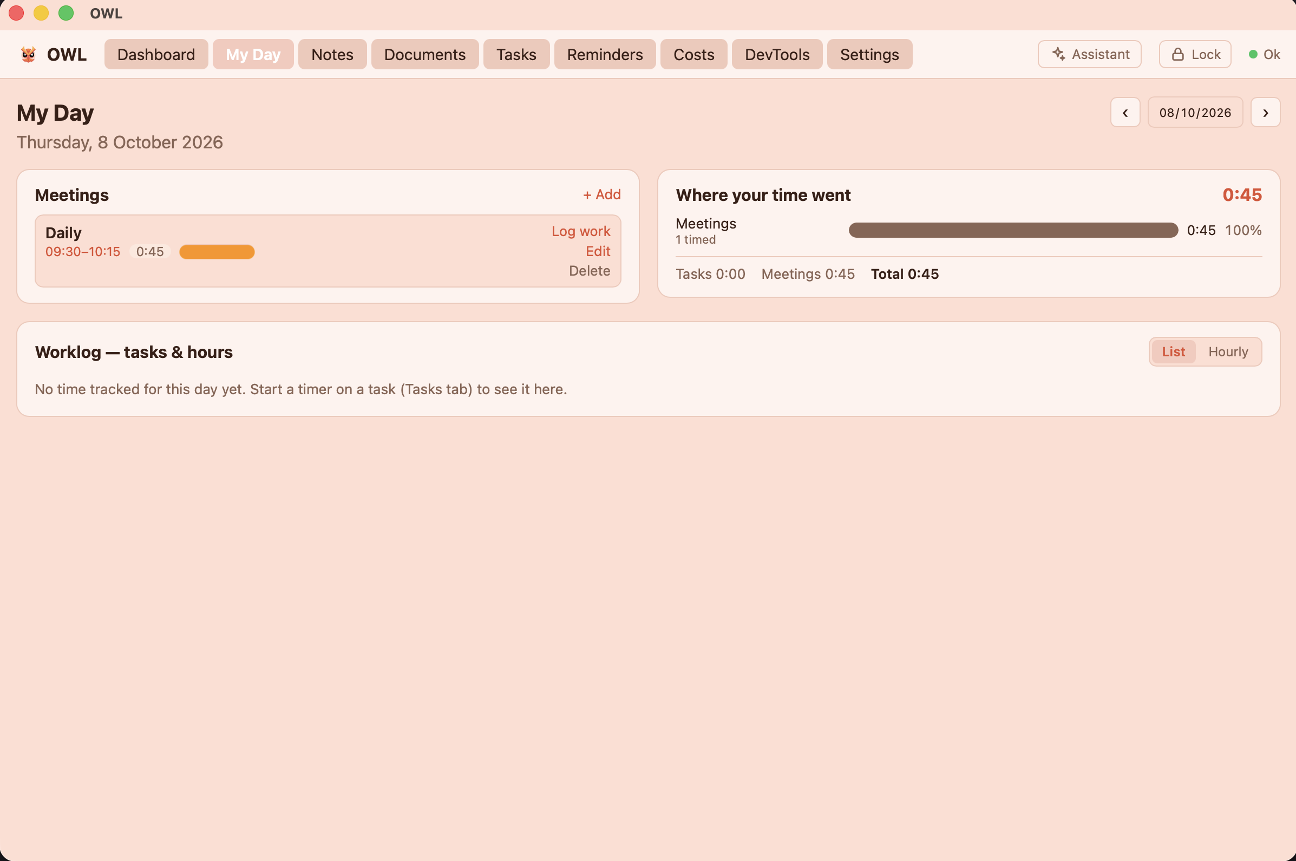
Task: Click the Meetings 0:45 summary text
Action: pos(808,274)
